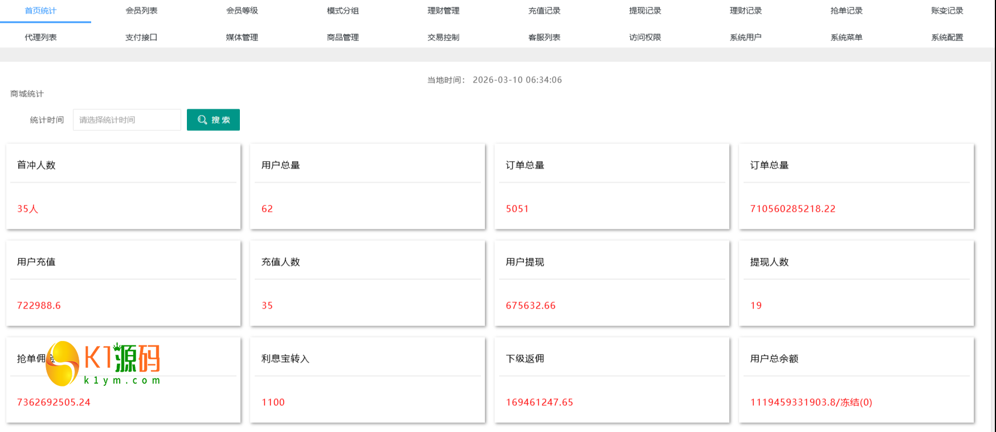Click the 利息宝转入 card title
996x432 pixels.
tap(285, 359)
